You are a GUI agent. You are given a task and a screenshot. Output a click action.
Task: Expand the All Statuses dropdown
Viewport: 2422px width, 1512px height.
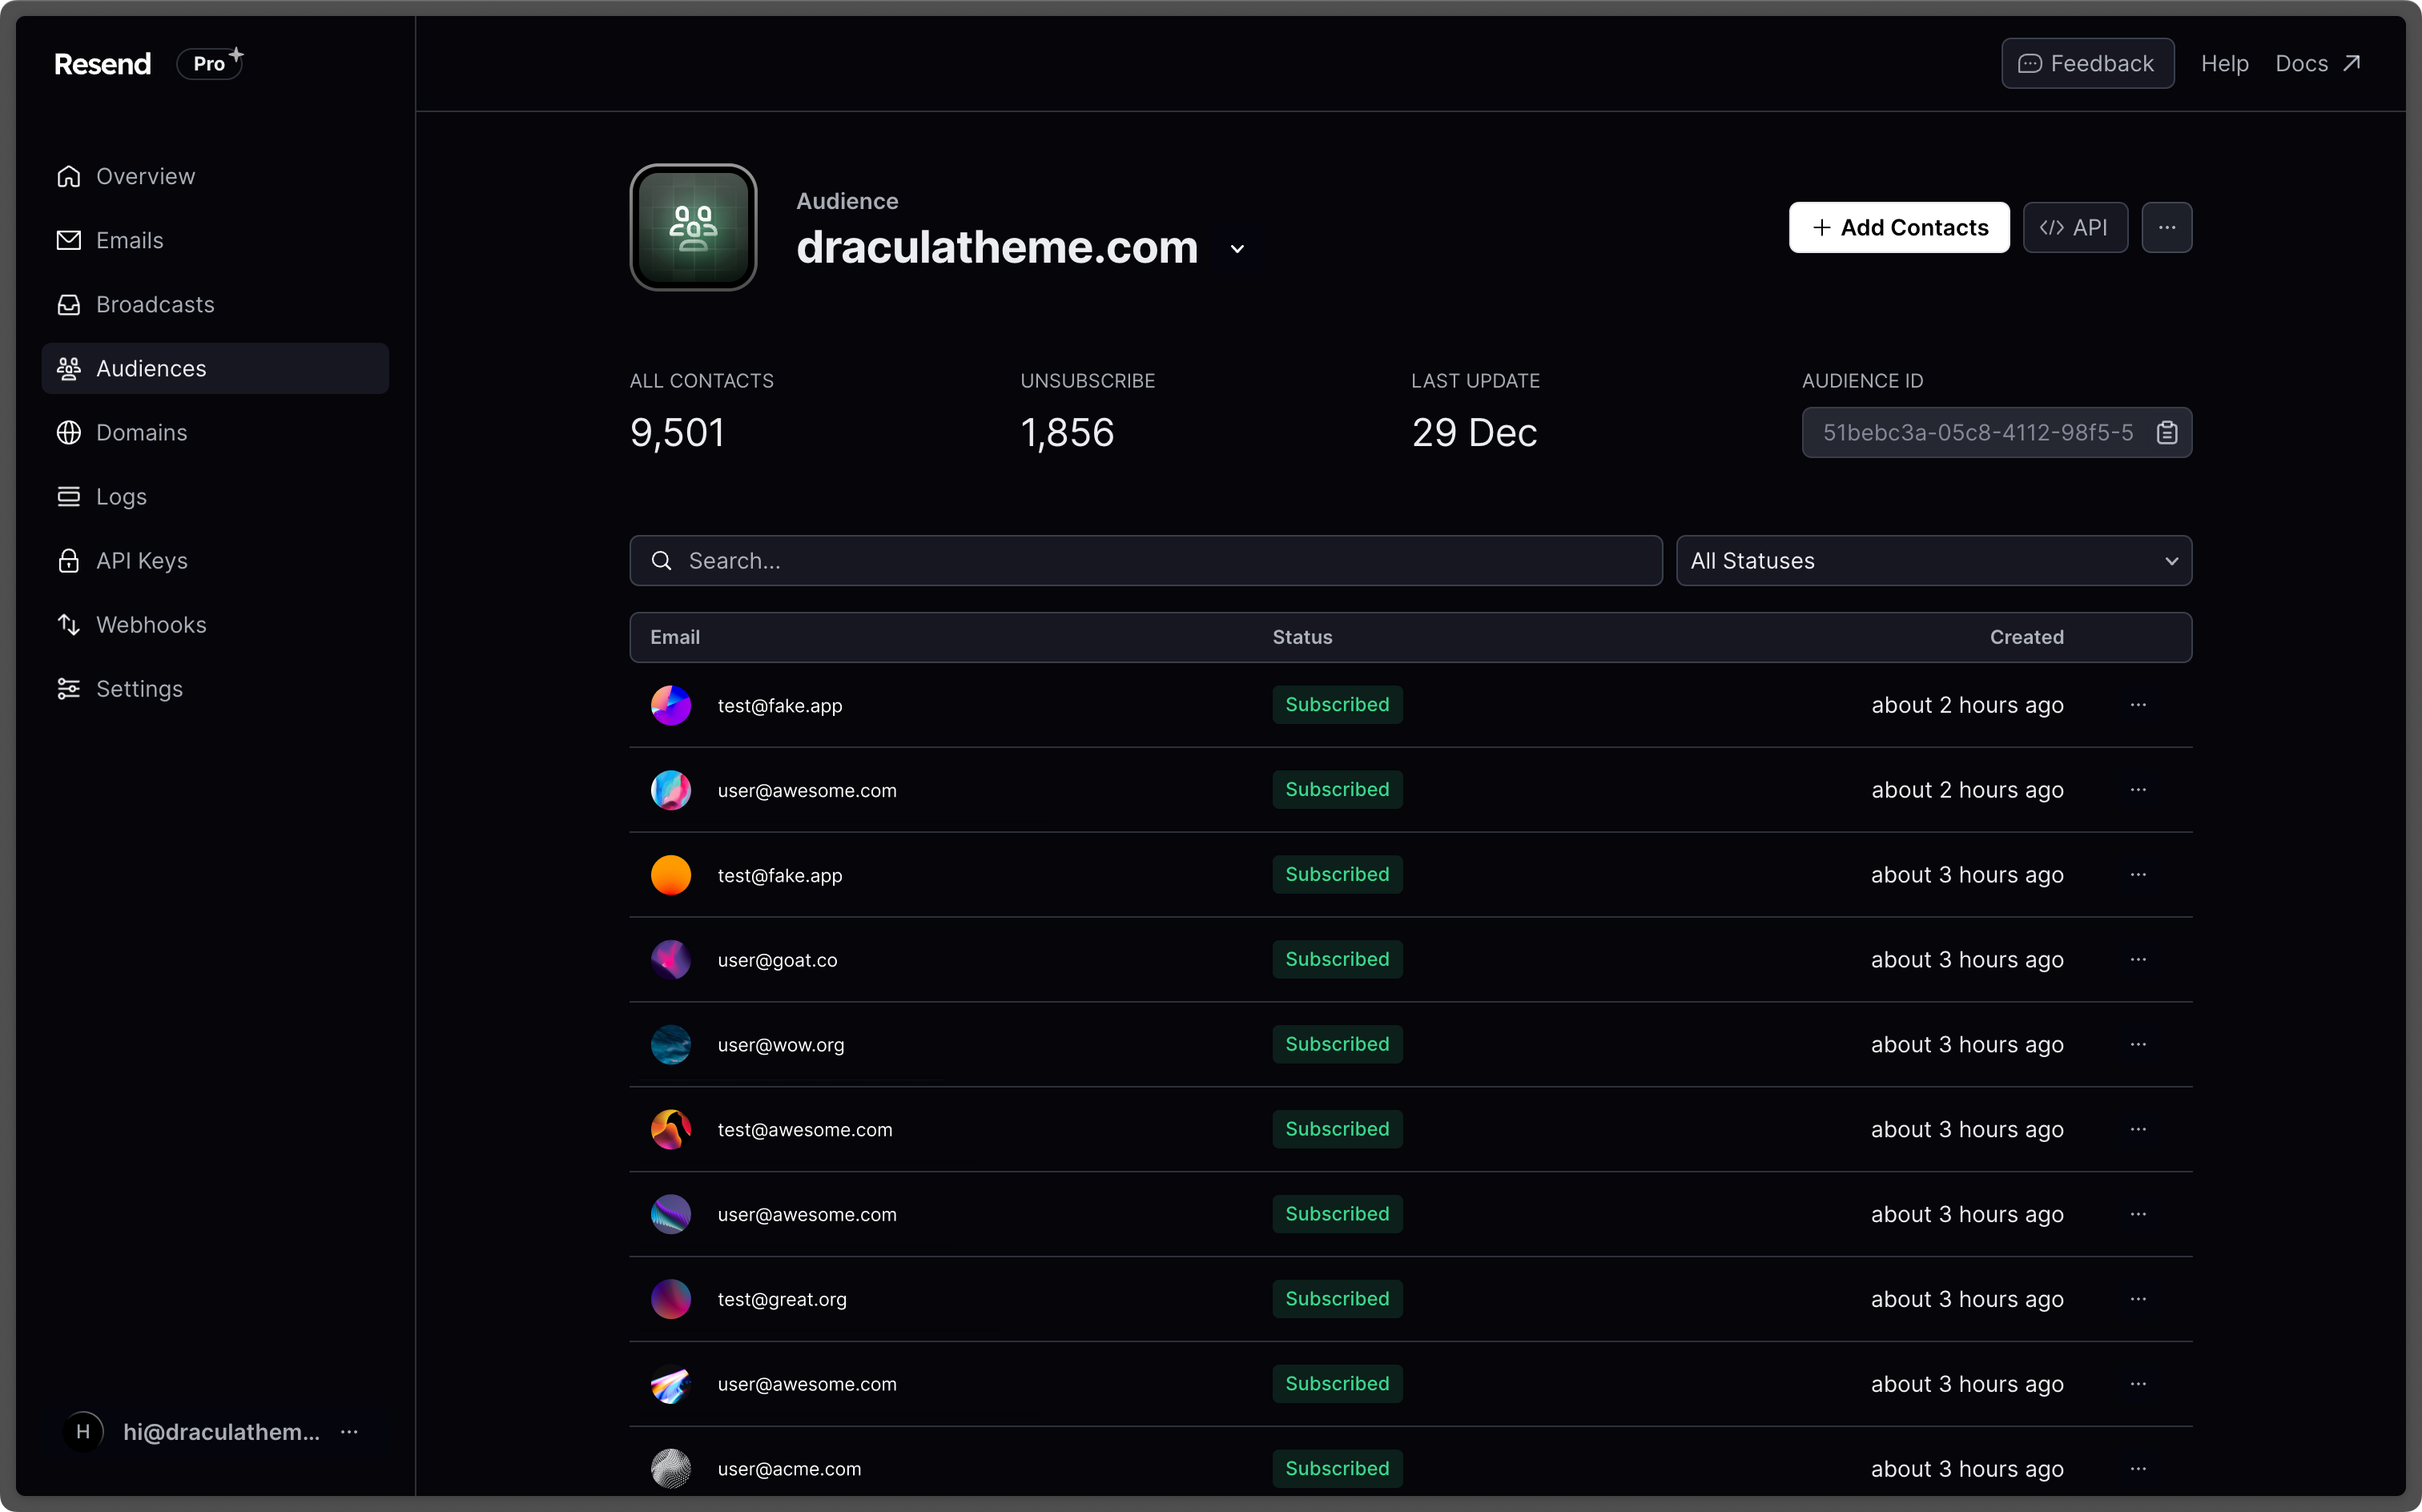(1933, 561)
